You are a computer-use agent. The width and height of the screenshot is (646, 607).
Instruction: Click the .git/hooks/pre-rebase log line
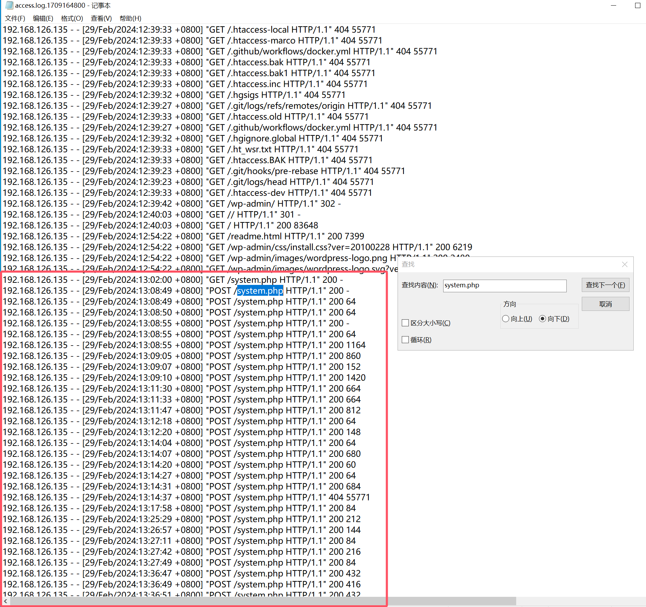click(x=204, y=171)
